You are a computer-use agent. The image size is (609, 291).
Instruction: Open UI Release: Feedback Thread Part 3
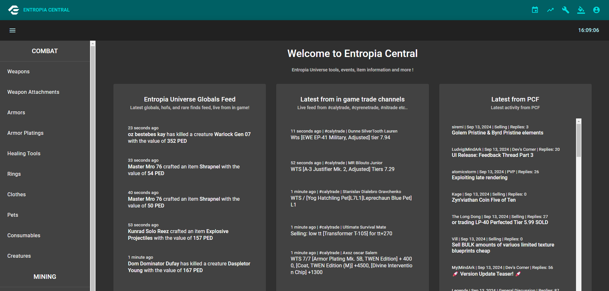[x=492, y=155]
